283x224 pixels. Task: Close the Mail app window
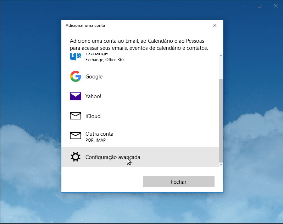point(276,6)
